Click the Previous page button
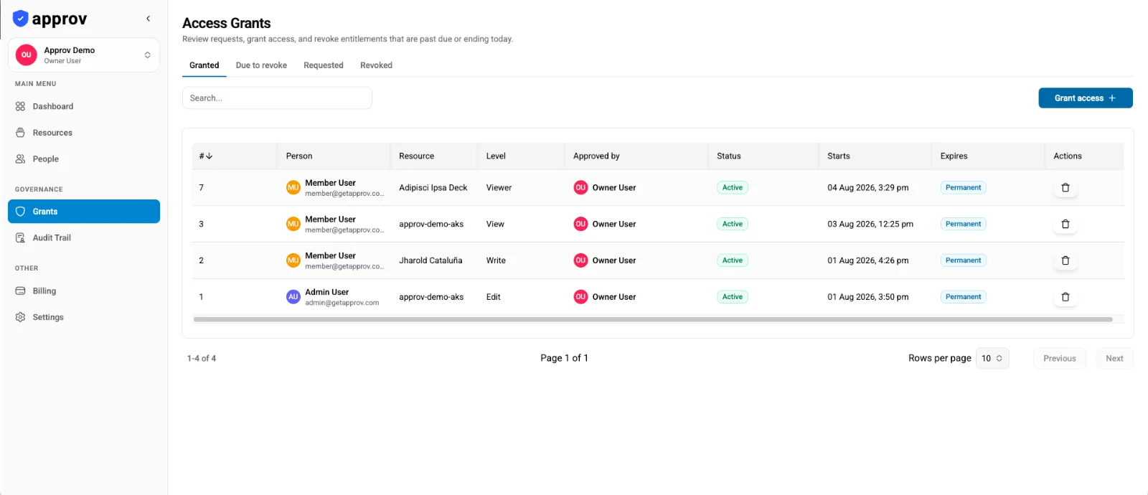 pyautogui.click(x=1060, y=359)
